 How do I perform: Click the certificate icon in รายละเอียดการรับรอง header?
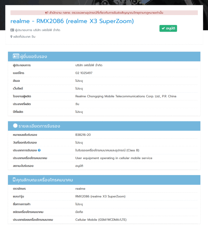(x=15, y=126)
